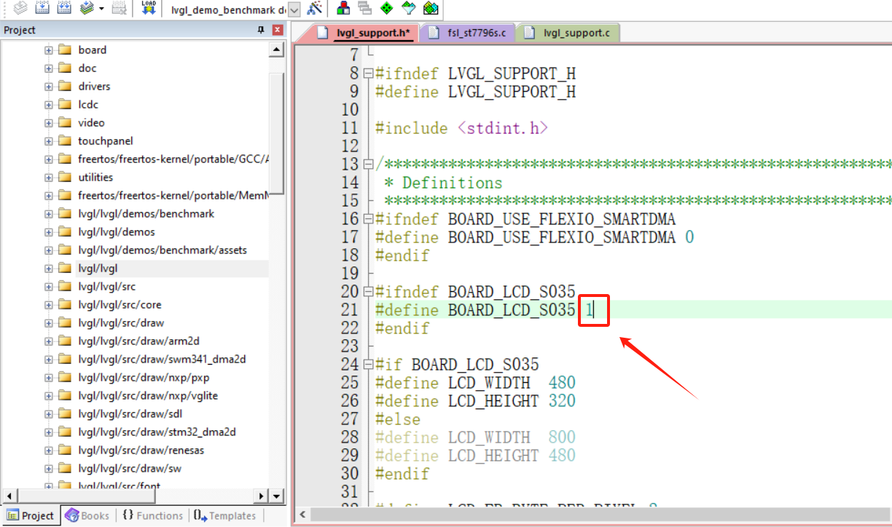
Task: Click project tree horizontal scroll left arrow
Action: coord(8,496)
